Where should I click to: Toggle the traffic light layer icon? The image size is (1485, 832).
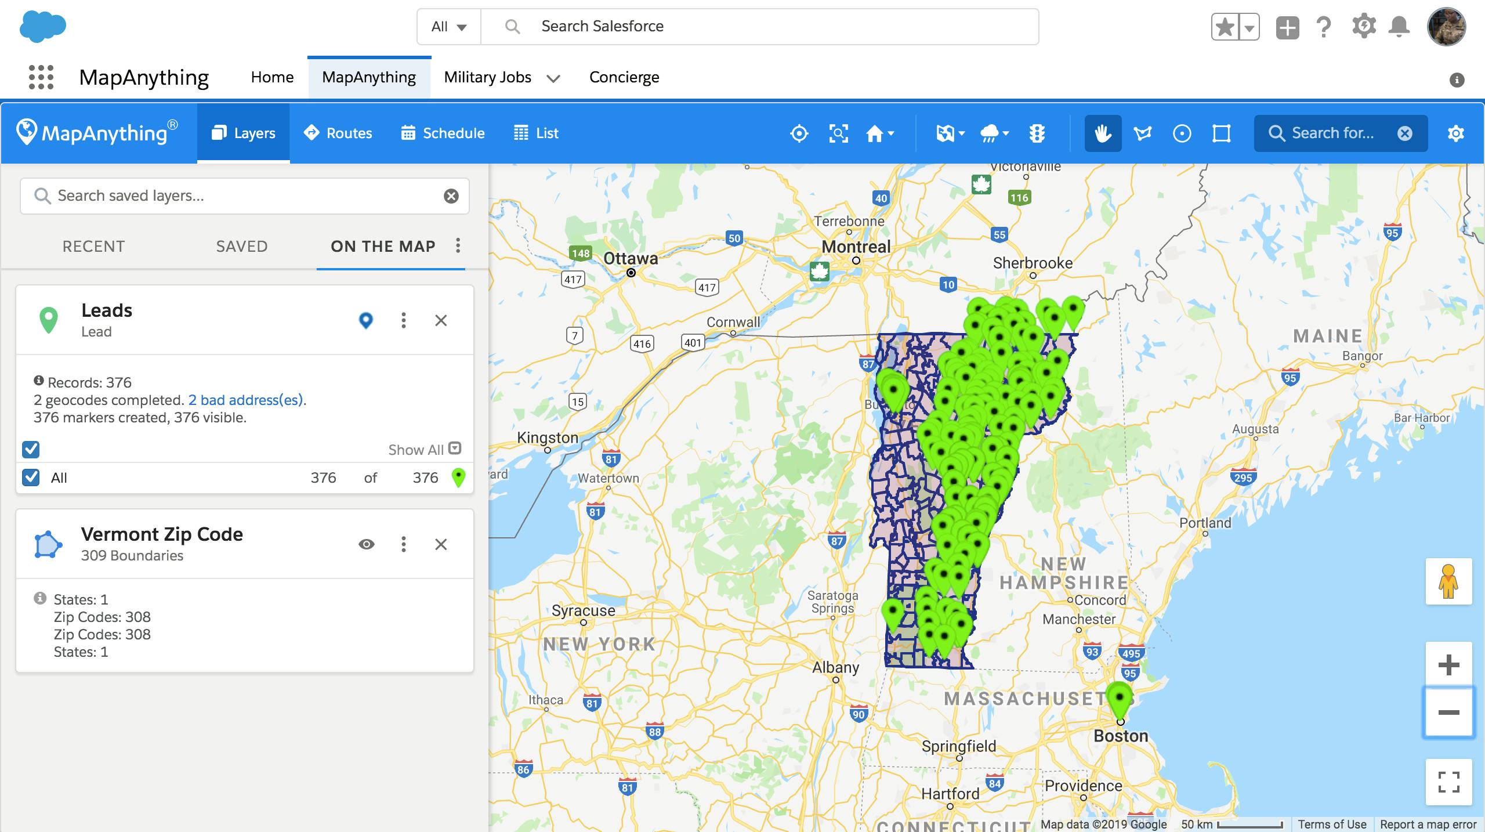[x=1037, y=133]
